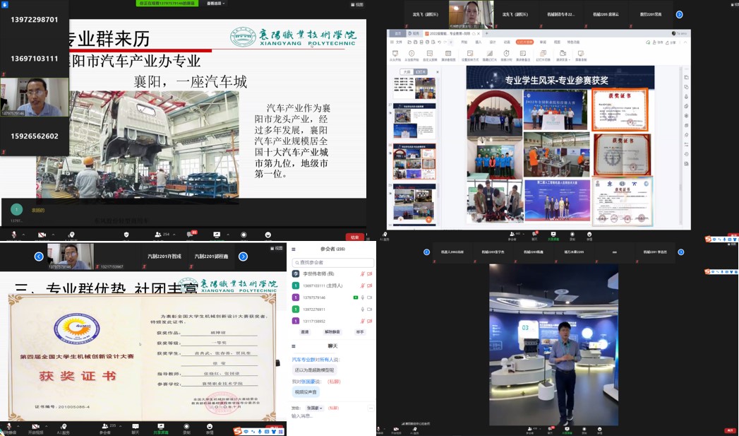The width and height of the screenshot is (739, 436).
Task: Turn on video with 开启视频 button
Action: (35, 428)
